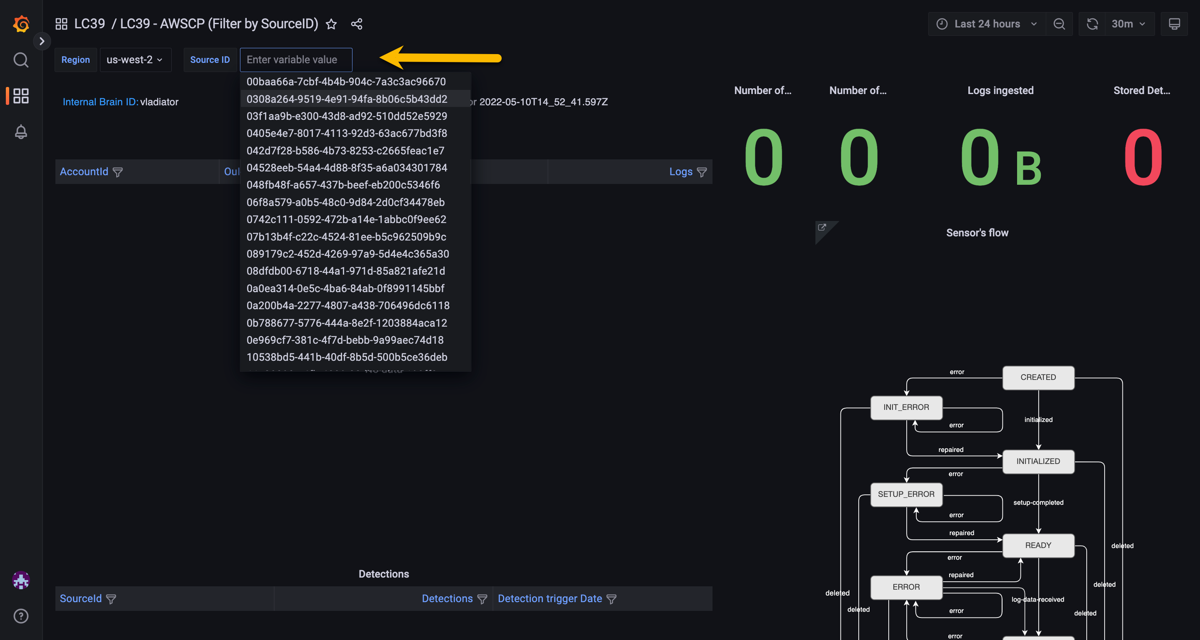Viewport: 1200px width, 640px height.
Task: Open the Dashboards icon in sidebar
Action: tap(21, 96)
